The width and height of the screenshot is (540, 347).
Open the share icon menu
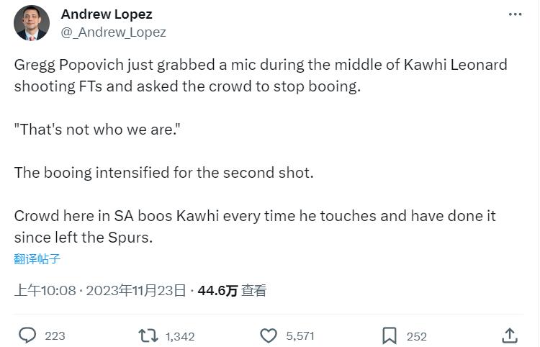pyautogui.click(x=509, y=335)
